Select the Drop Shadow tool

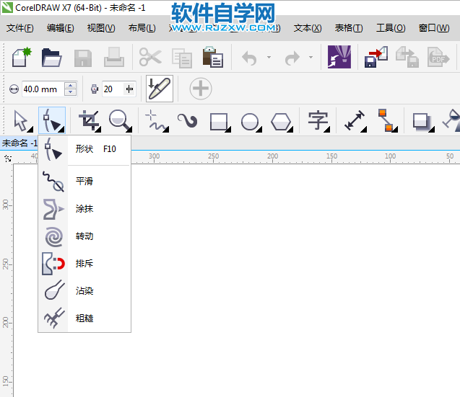pos(423,121)
